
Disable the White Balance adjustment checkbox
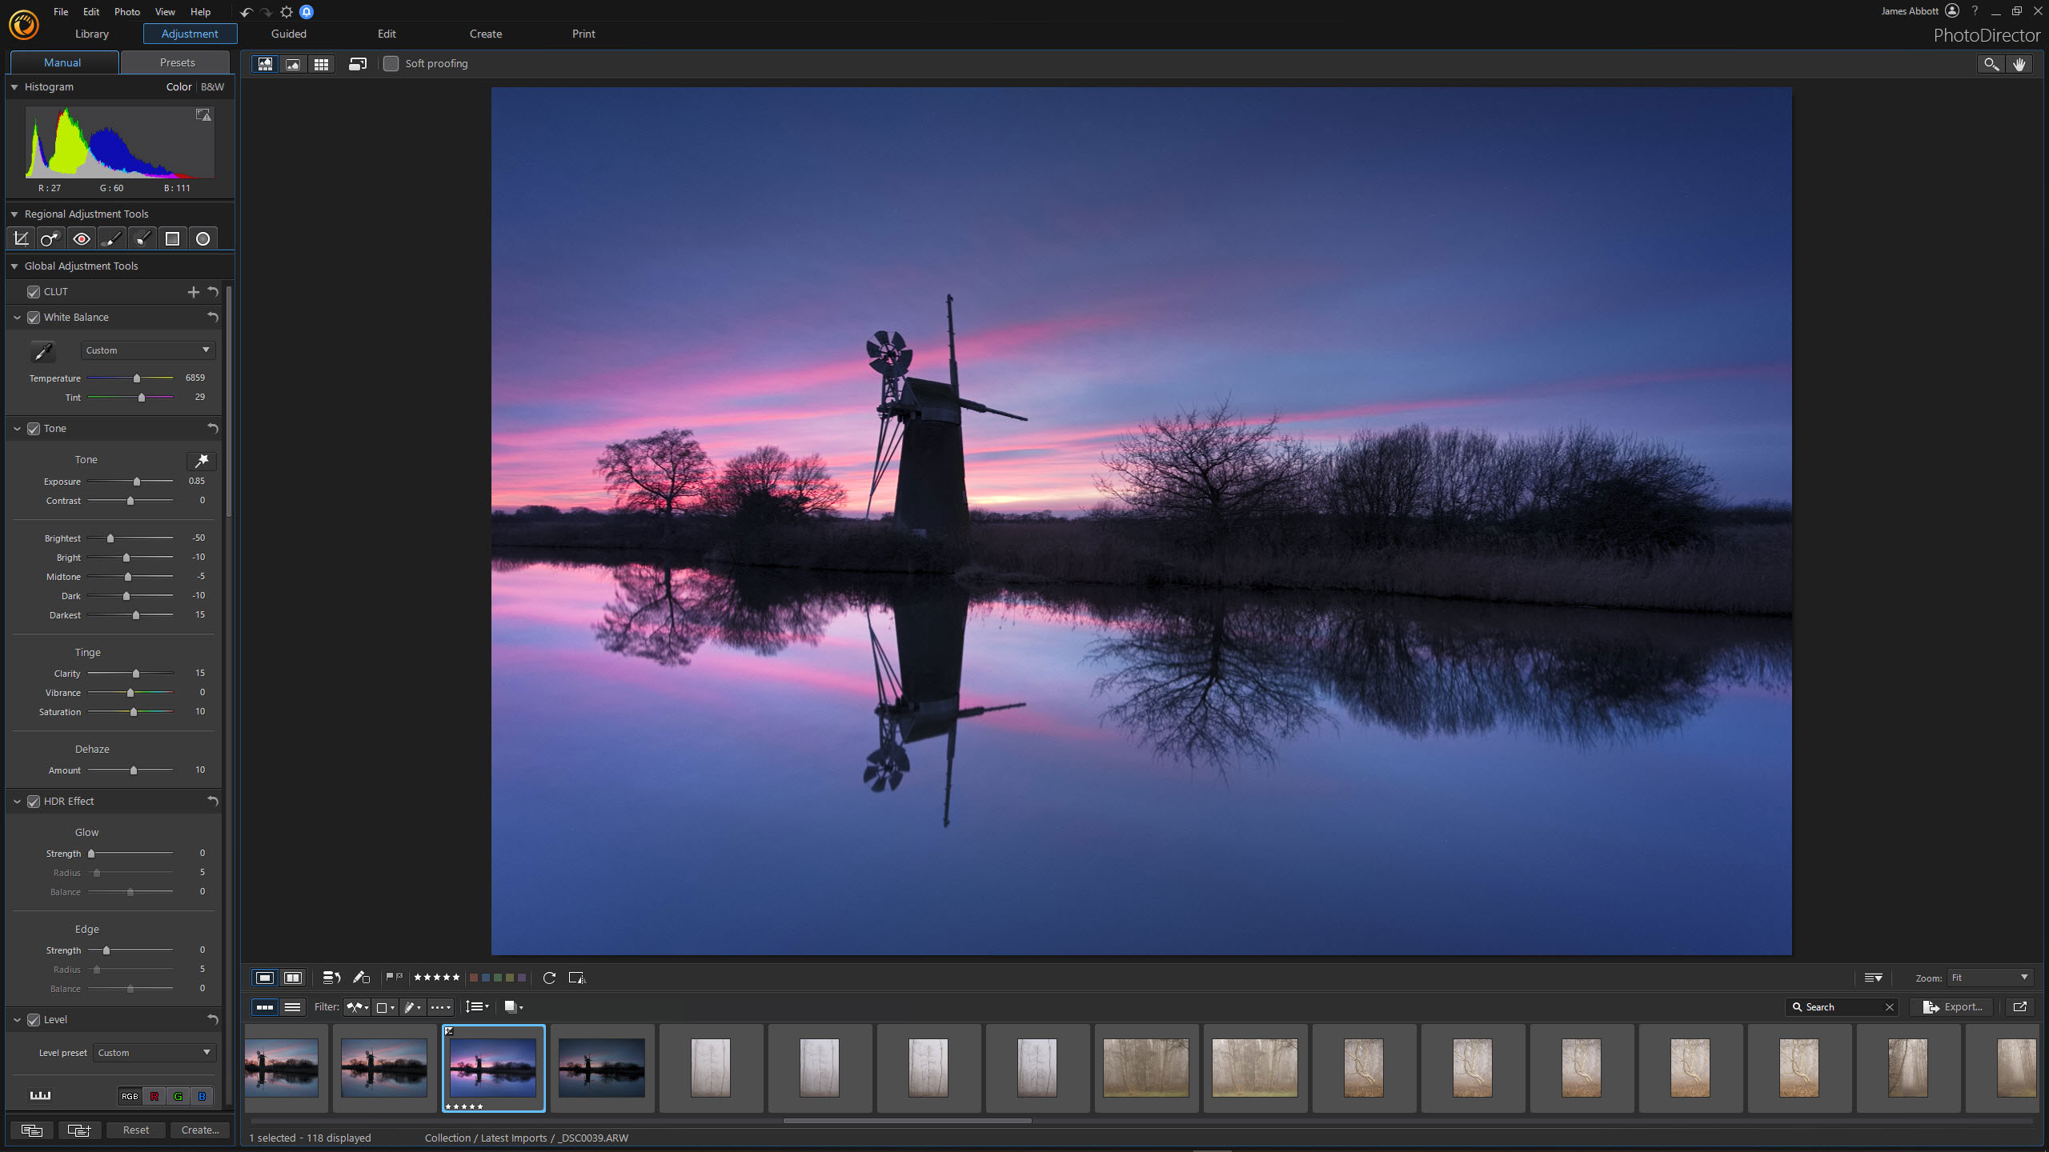[33, 318]
